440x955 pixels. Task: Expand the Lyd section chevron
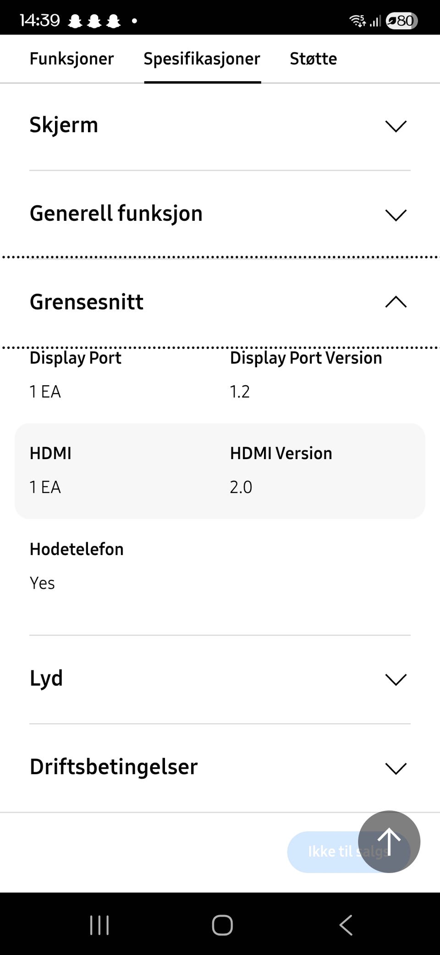click(x=396, y=680)
